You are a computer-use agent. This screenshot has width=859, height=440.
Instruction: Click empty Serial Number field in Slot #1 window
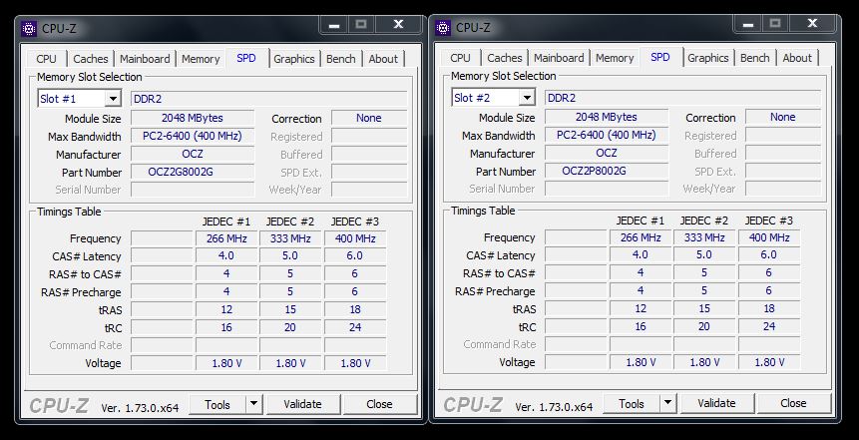(193, 190)
